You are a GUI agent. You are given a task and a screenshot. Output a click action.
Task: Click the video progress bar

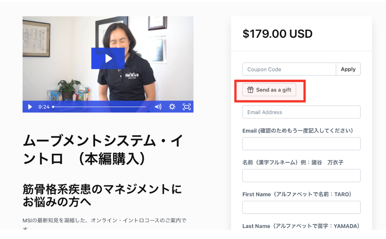(x=99, y=107)
